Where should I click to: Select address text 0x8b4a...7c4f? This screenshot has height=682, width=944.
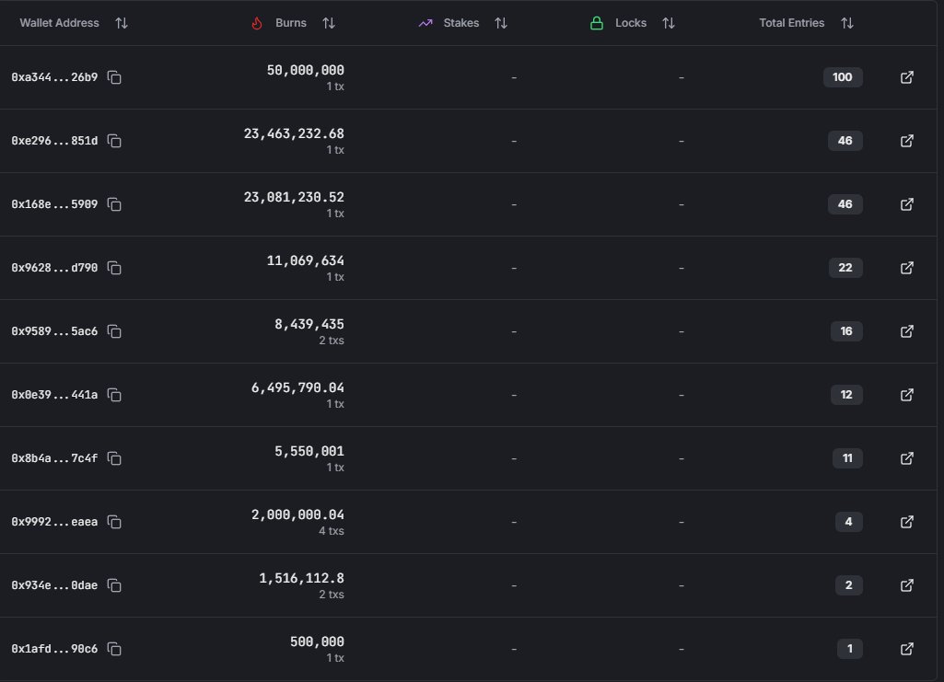pos(54,458)
